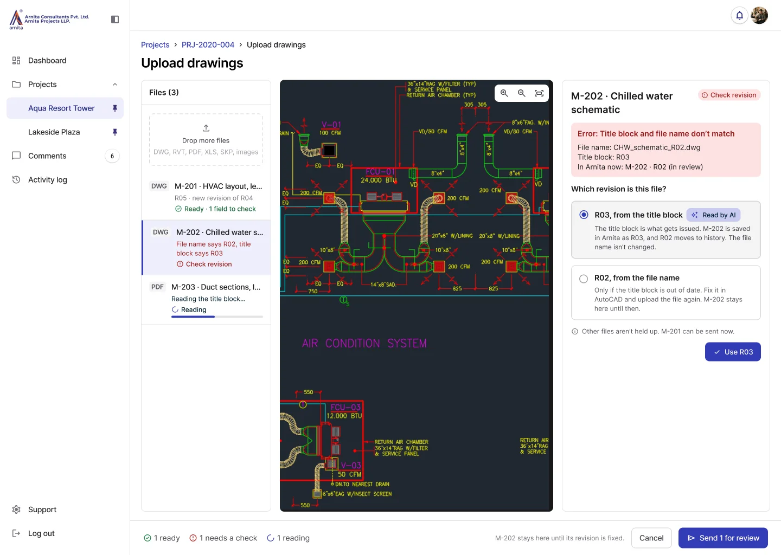781x555 pixels.
Task: Click the Check revision badge
Action: (729, 95)
